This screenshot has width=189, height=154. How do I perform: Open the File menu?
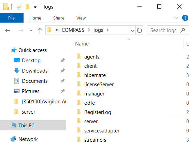(12, 18)
